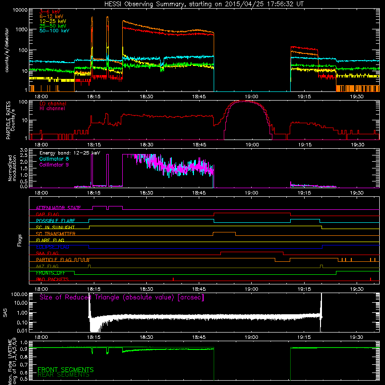Select the HI channel legend label
Screen dimensions: 385x385
click(x=52, y=109)
